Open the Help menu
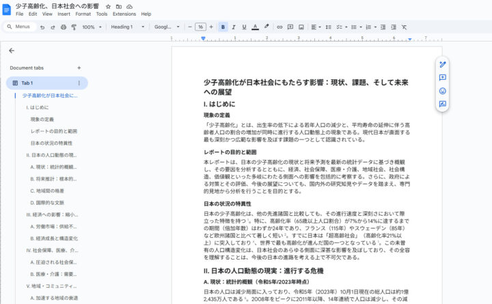This screenshot has width=492, height=304. tap(146, 14)
